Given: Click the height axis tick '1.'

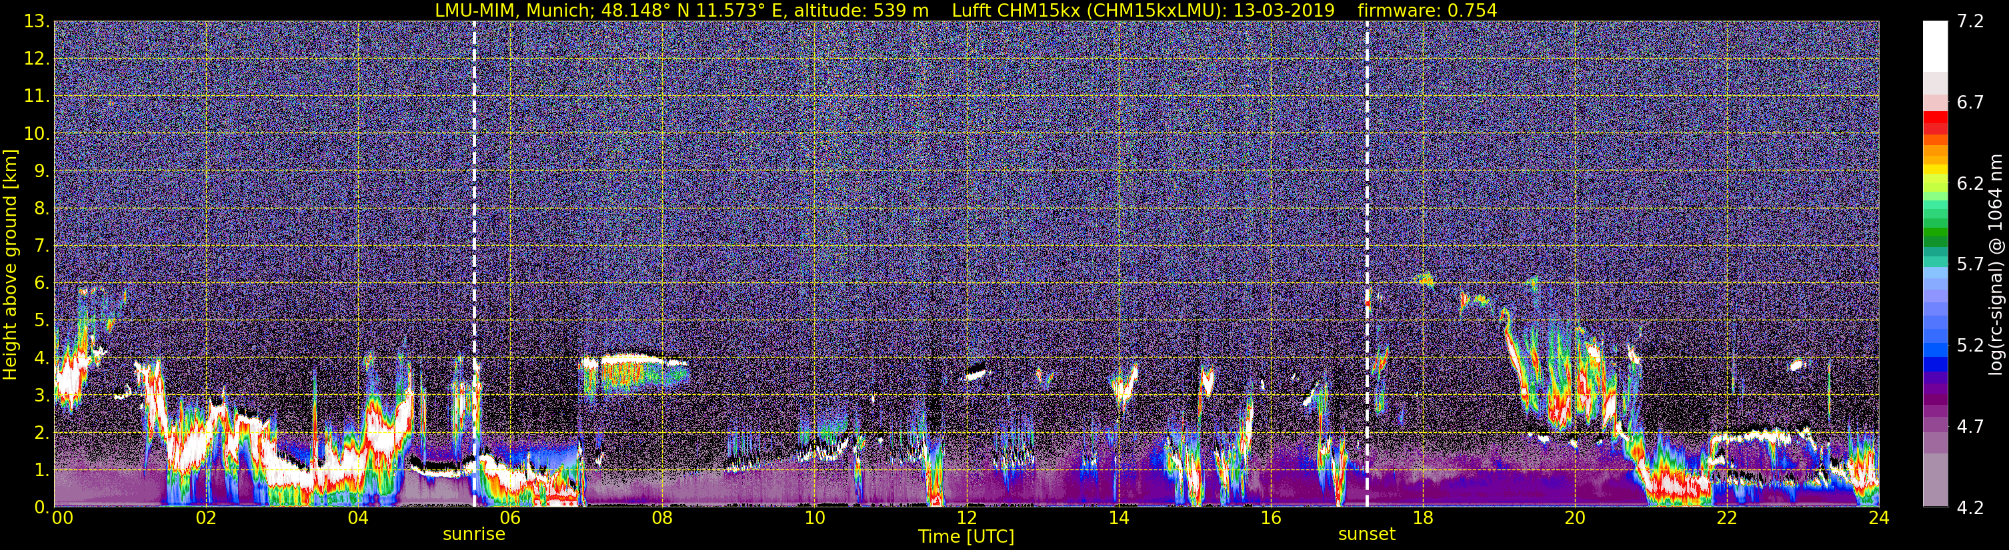Looking at the screenshot, I should [x=42, y=469].
